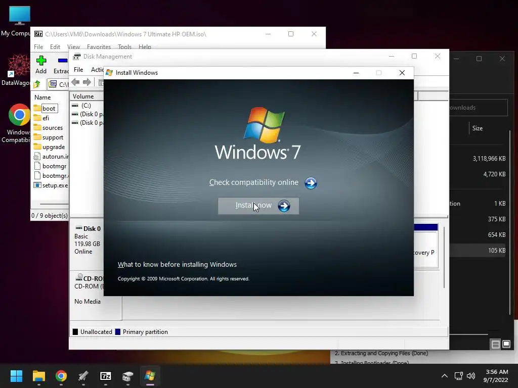Select the sources folder in 7-Zip
The width and height of the screenshot is (518, 388).
pos(48,128)
